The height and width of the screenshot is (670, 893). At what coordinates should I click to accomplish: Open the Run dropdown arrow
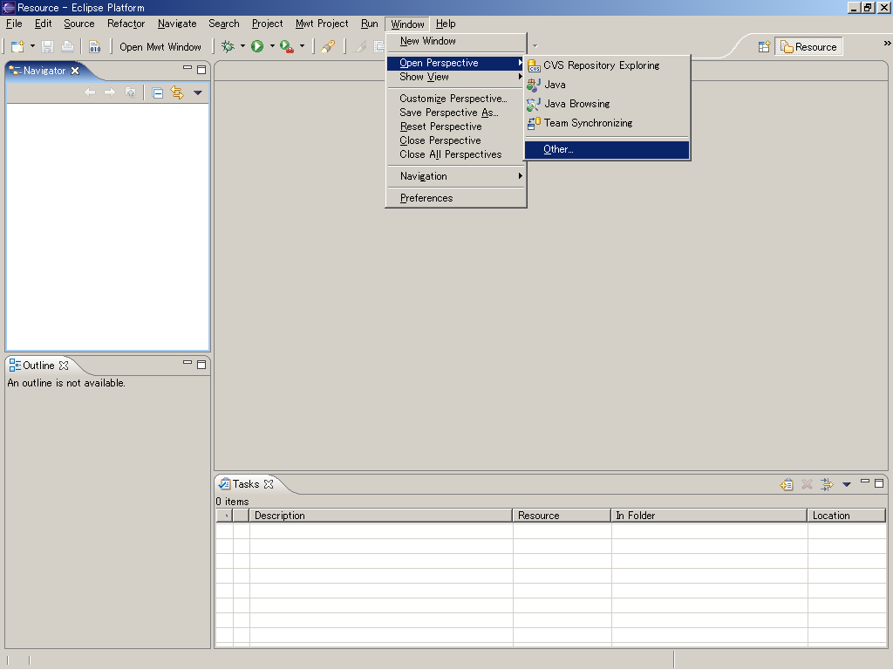tap(272, 46)
